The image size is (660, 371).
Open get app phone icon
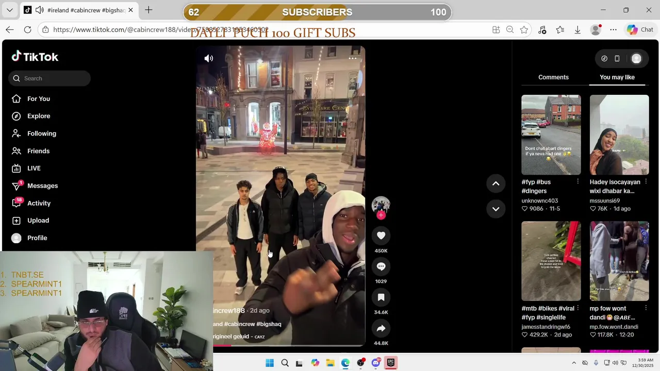(617, 58)
